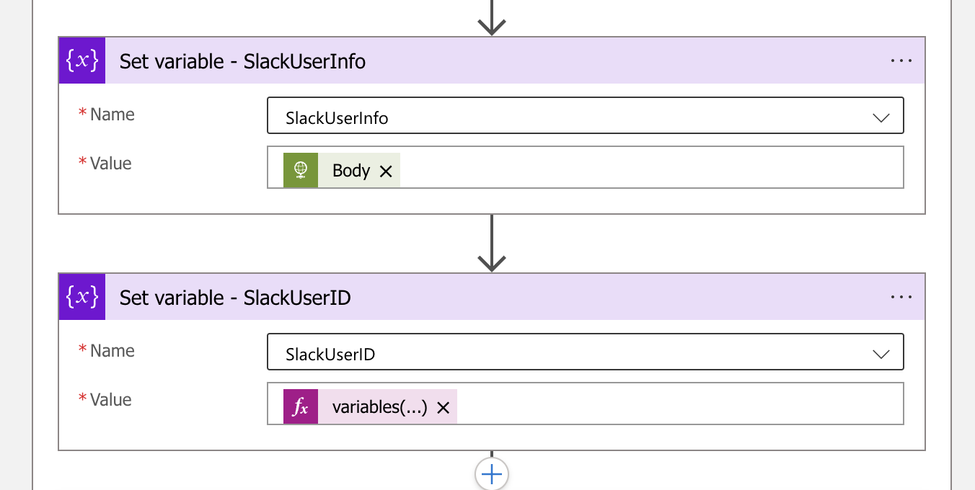The width and height of the screenshot is (975, 490).
Task: Select the Body token text
Action: (x=350, y=171)
